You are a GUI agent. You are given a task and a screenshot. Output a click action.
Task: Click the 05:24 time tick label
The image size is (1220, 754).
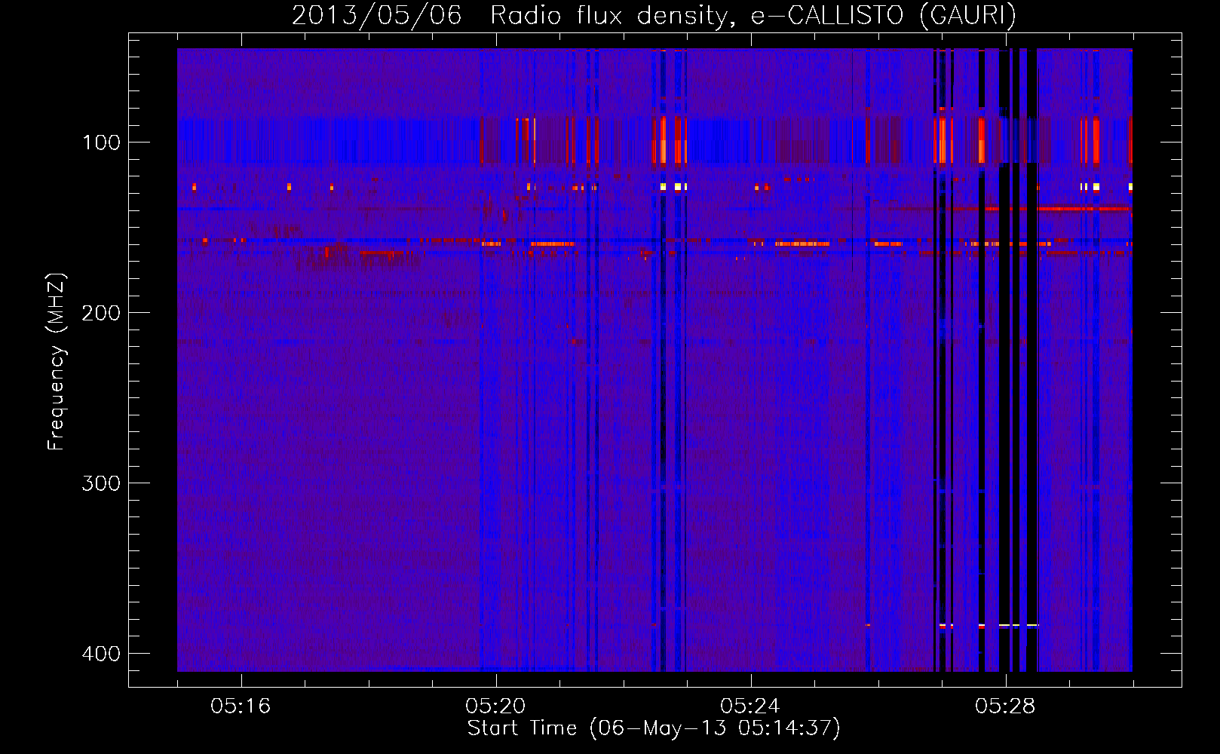point(750,706)
